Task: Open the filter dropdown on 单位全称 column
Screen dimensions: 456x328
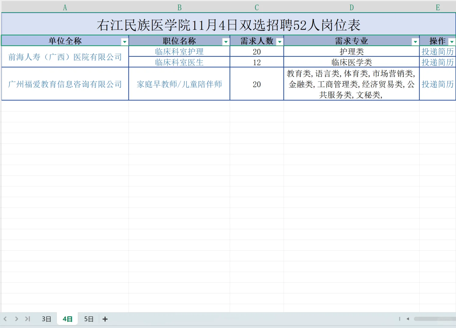Action: [125, 41]
